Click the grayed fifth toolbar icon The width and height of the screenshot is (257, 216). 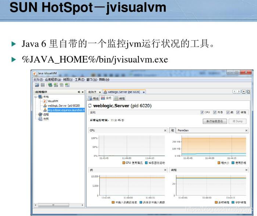point(61,85)
